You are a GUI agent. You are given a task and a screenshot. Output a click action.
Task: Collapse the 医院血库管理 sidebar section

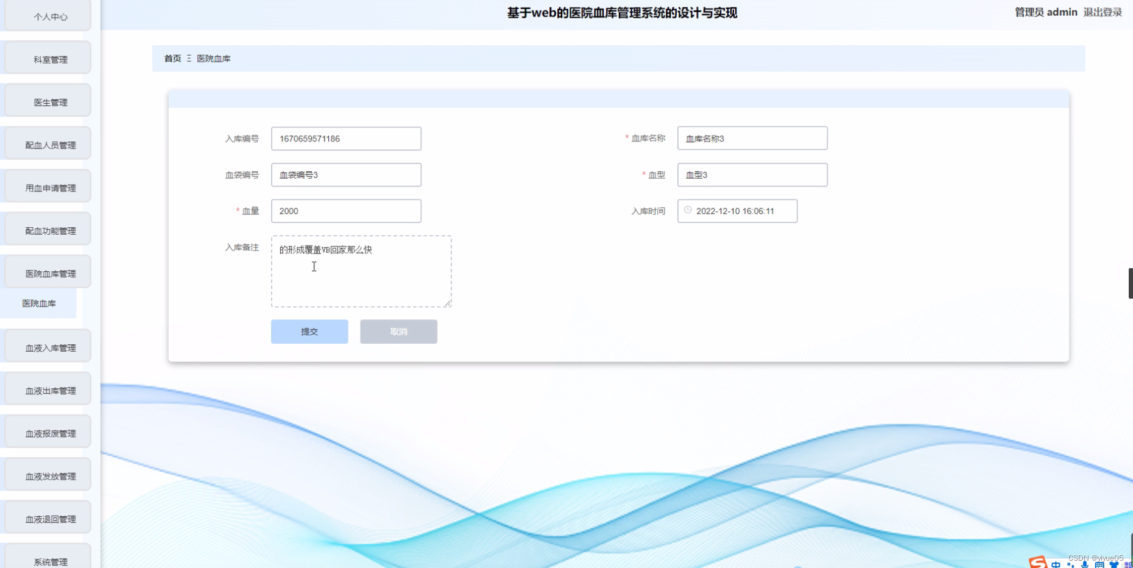tap(49, 272)
